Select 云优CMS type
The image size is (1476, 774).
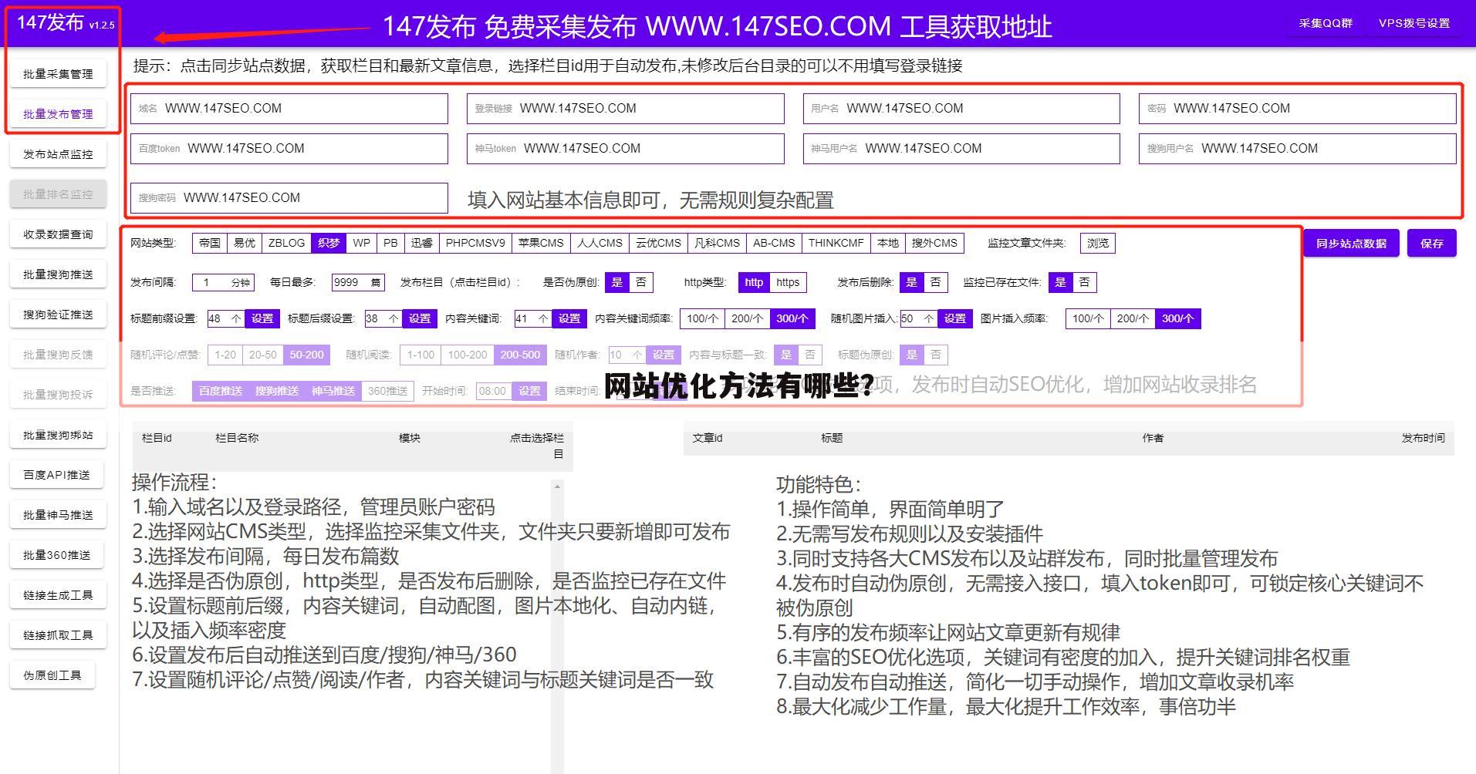(x=658, y=243)
